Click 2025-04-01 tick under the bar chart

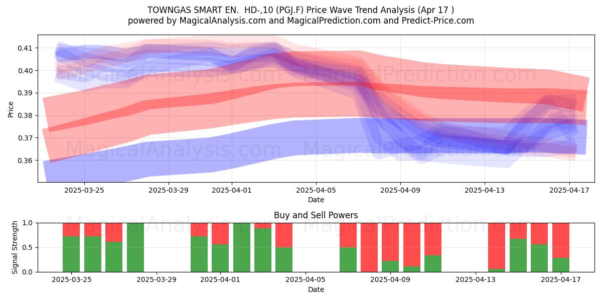point(220,280)
